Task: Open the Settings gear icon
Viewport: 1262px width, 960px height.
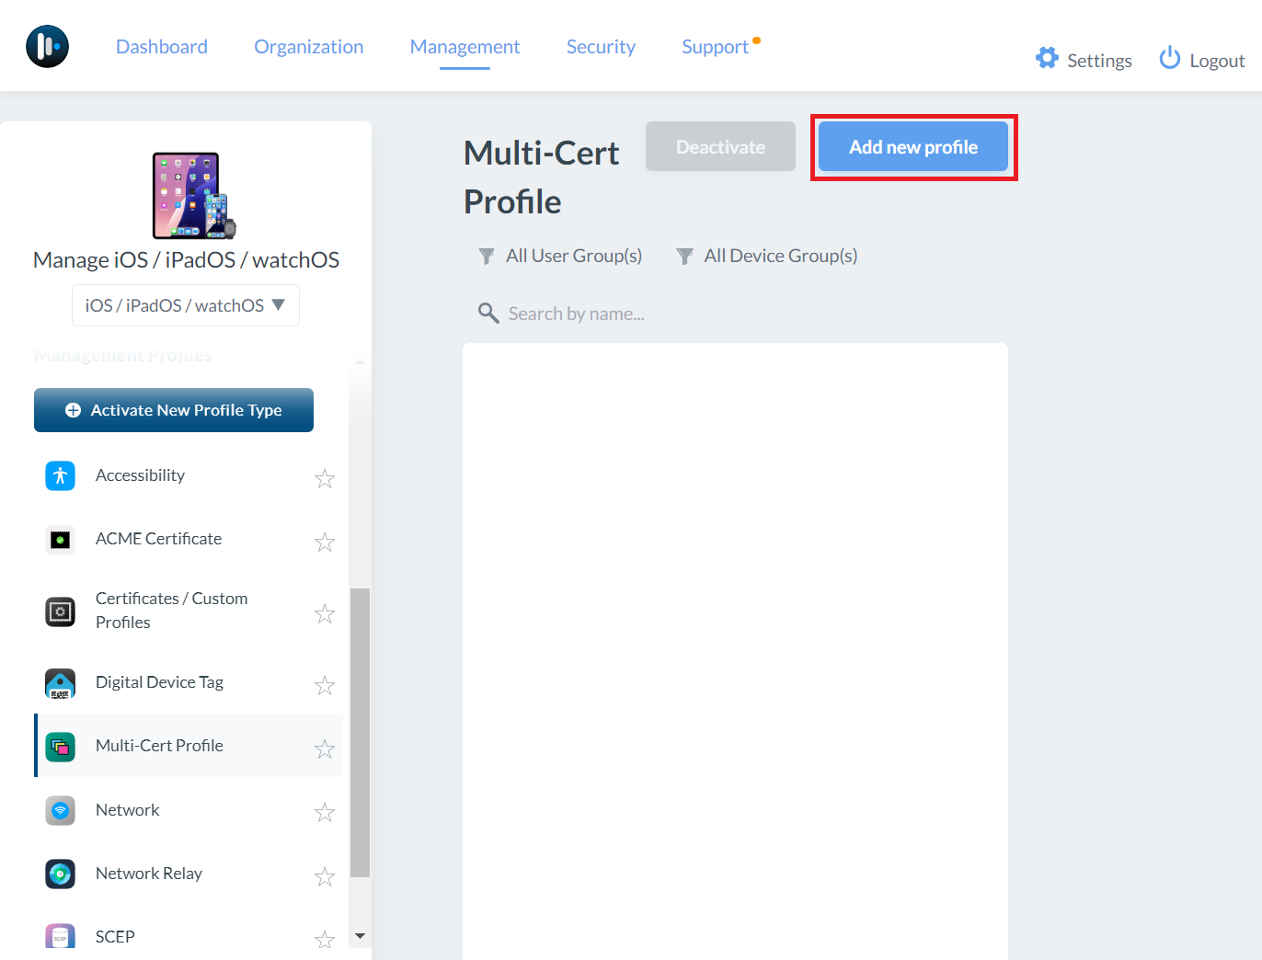Action: coord(1047,59)
